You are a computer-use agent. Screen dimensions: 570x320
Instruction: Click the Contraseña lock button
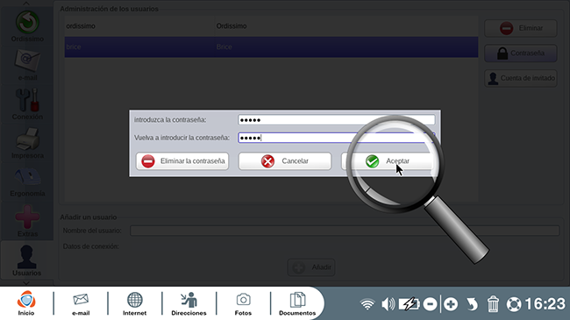[521, 53]
